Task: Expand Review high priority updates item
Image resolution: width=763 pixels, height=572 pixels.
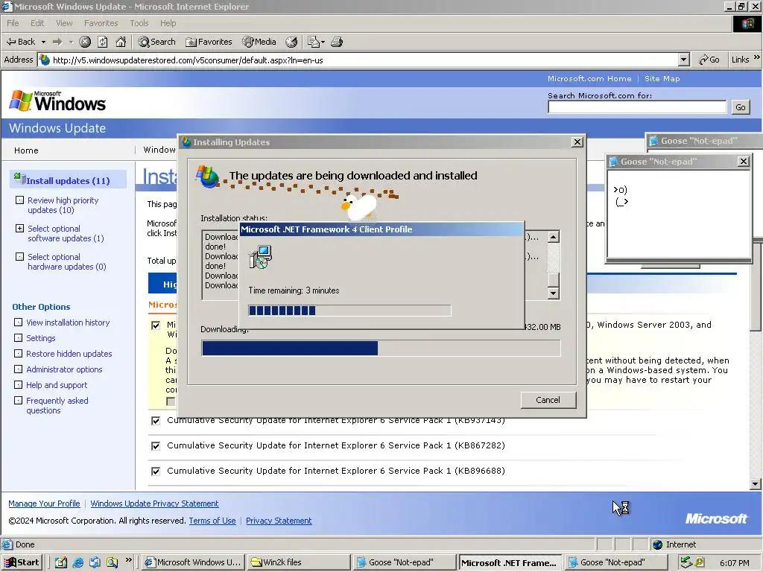Action: tap(19, 200)
